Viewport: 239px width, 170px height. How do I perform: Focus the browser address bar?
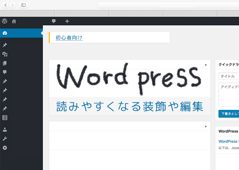tap(168, 5)
